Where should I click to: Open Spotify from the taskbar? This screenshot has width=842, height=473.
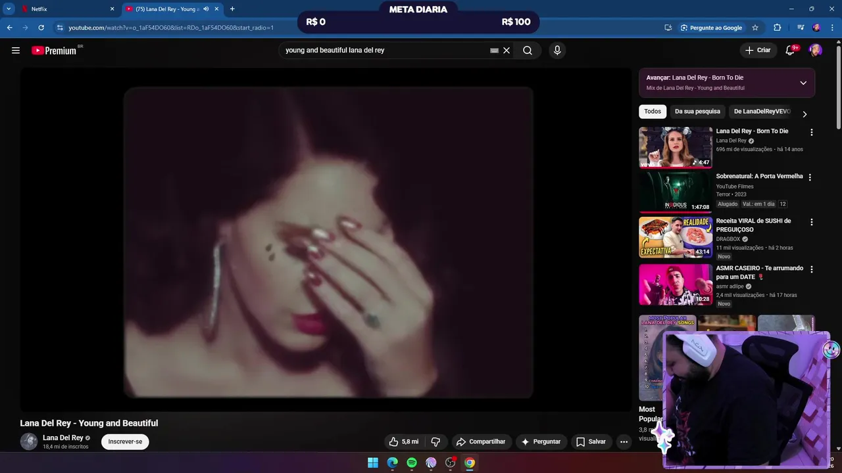click(x=412, y=462)
